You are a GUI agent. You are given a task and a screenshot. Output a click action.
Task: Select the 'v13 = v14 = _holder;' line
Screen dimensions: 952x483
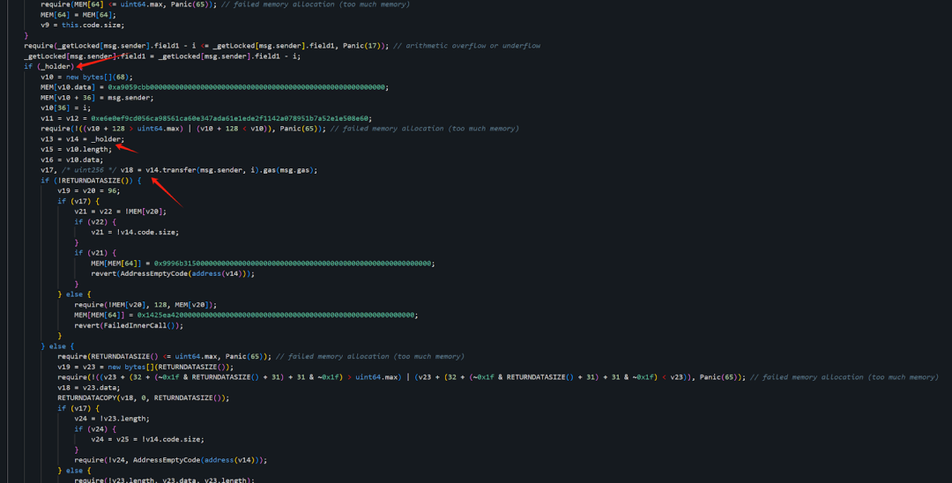click(82, 139)
